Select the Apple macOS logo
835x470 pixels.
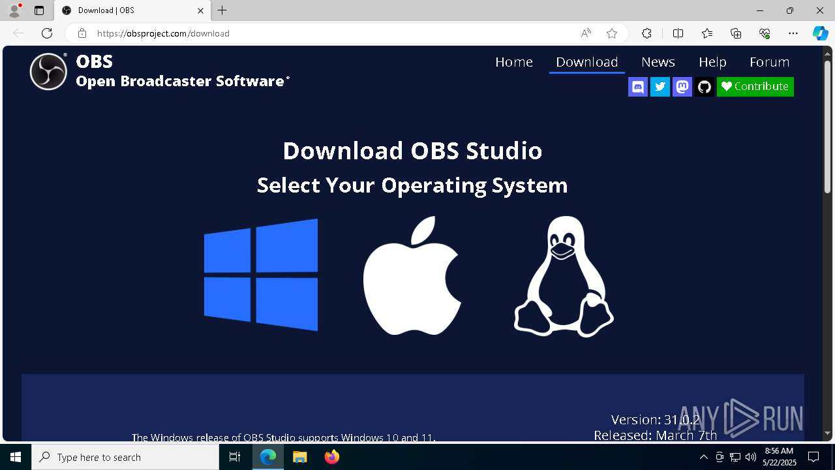tap(412, 275)
